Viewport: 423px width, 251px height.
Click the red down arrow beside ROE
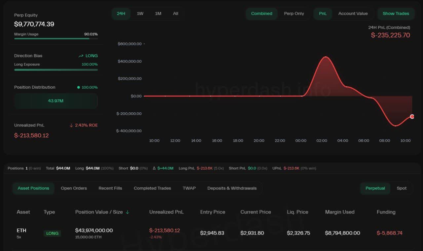71,125
